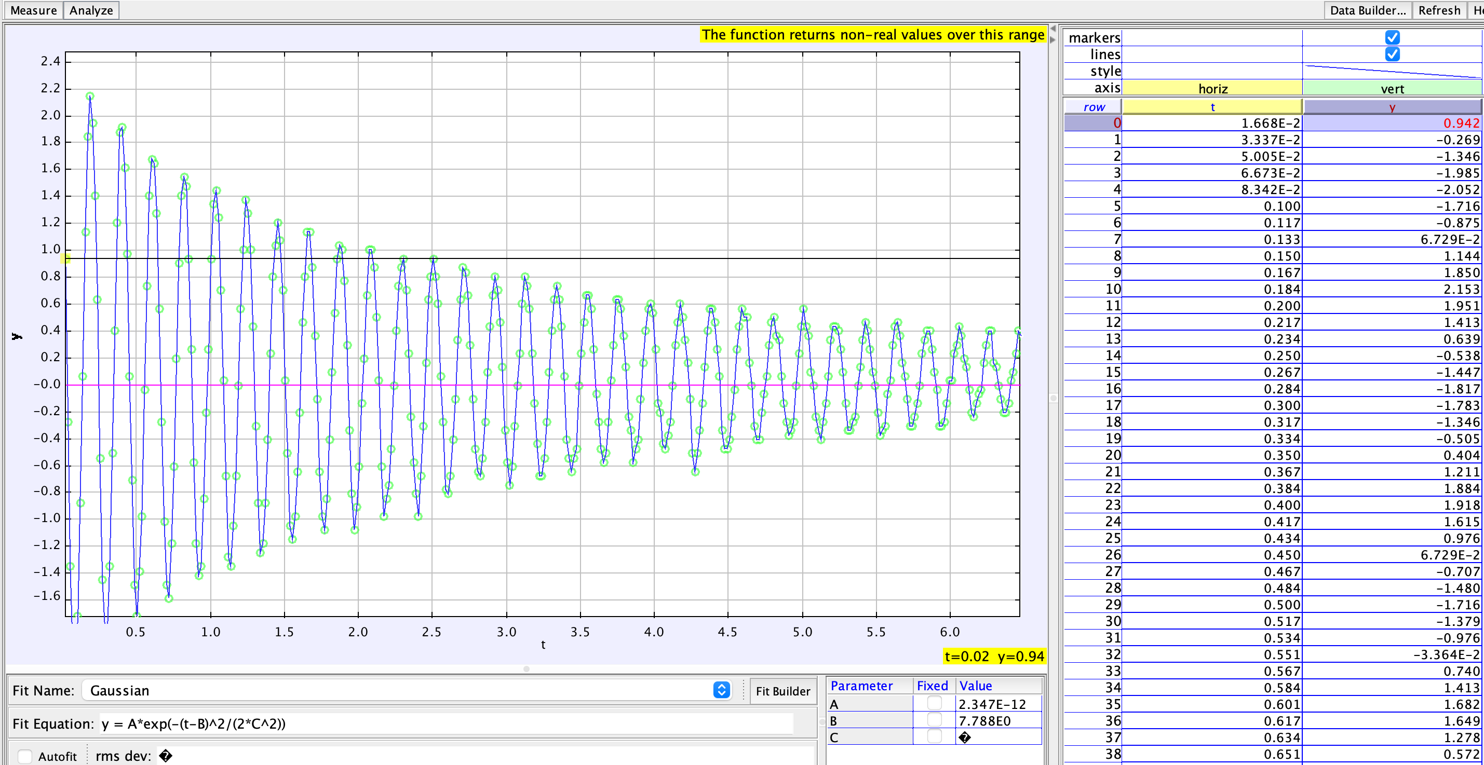Viewport: 1484px width, 765px height.
Task: Expand plot with right splitter arrow
Action: (1053, 40)
